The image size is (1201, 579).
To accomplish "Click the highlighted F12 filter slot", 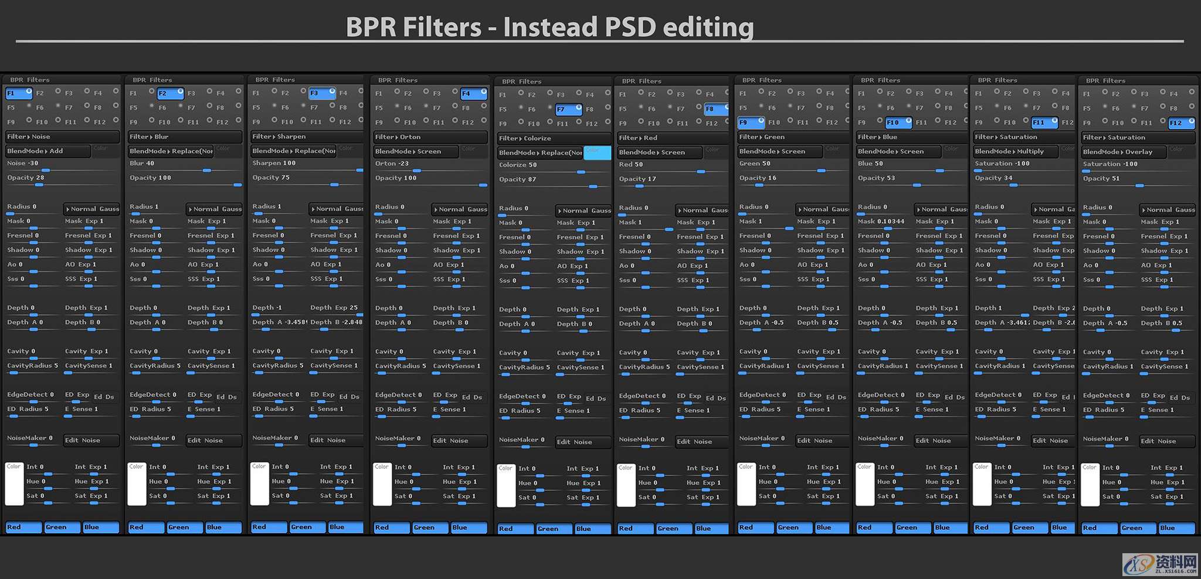I will click(x=1180, y=123).
